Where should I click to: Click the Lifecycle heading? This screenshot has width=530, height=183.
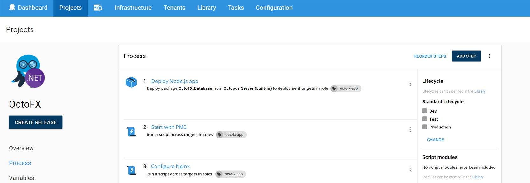[x=432, y=81]
